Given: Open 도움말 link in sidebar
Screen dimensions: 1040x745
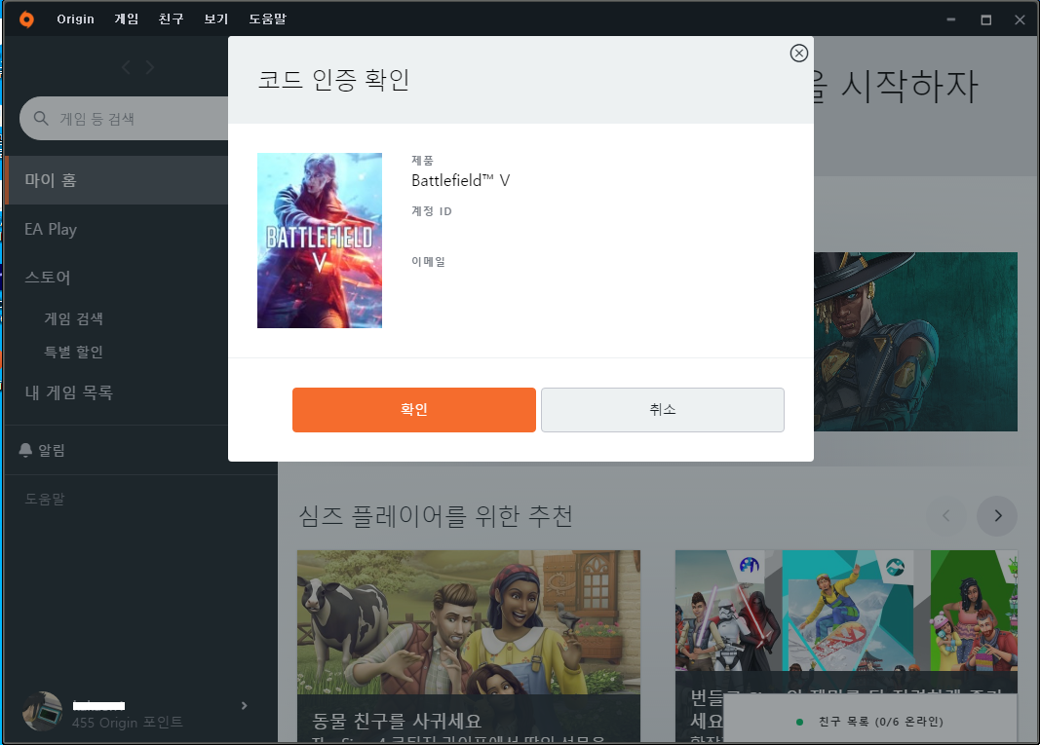Looking at the screenshot, I should tap(45, 499).
